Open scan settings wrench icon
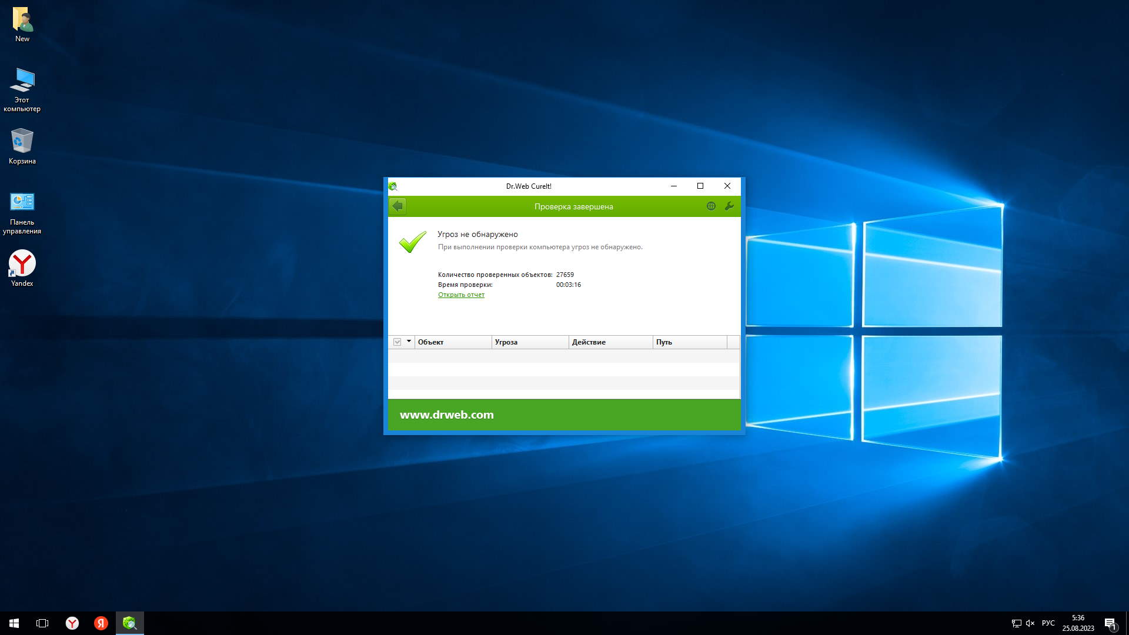 tap(729, 206)
